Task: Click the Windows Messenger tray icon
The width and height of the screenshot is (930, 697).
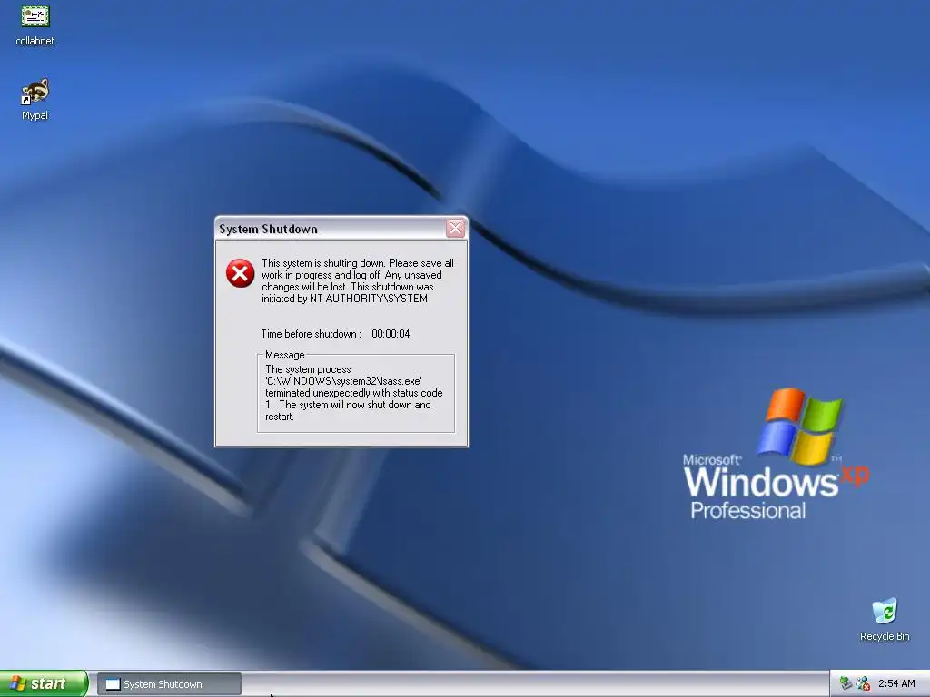Action: [863, 683]
